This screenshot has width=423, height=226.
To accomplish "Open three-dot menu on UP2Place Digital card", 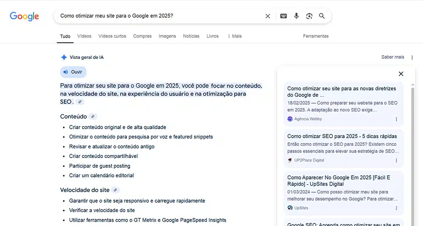I will (396, 160).
